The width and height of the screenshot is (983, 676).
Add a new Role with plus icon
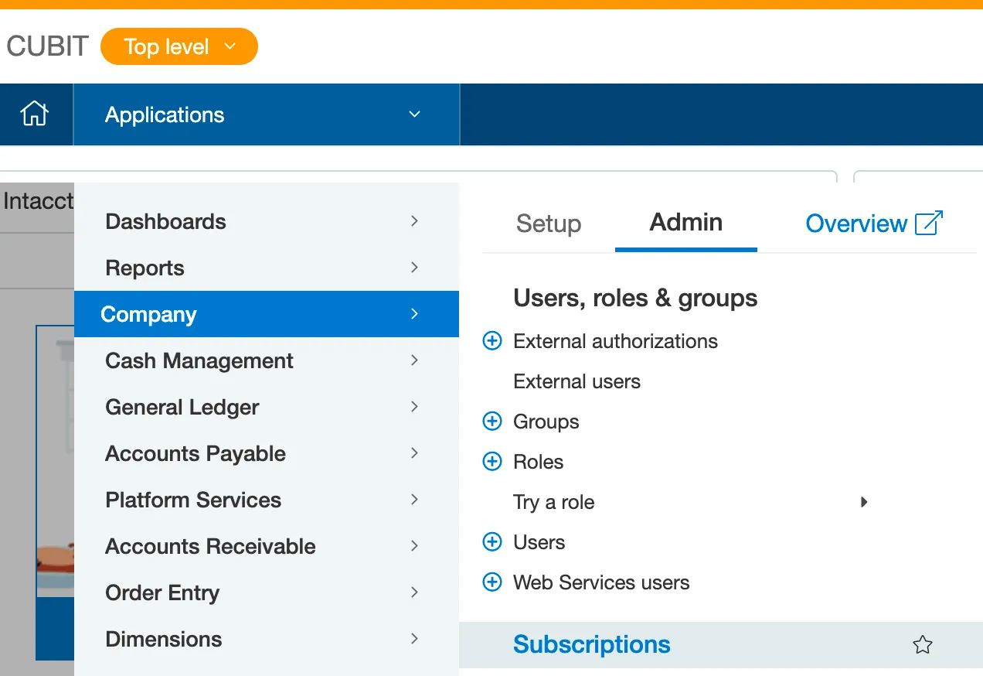(492, 462)
